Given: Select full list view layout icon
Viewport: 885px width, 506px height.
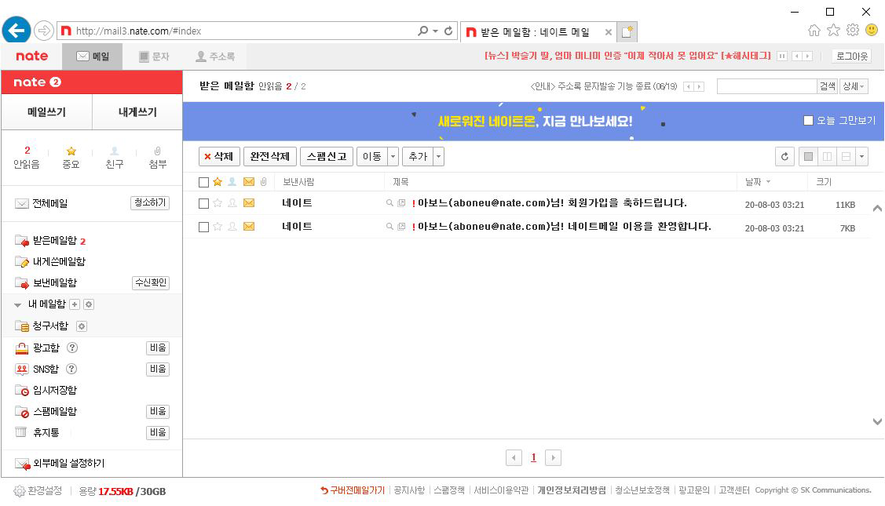Looking at the screenshot, I should tap(808, 157).
